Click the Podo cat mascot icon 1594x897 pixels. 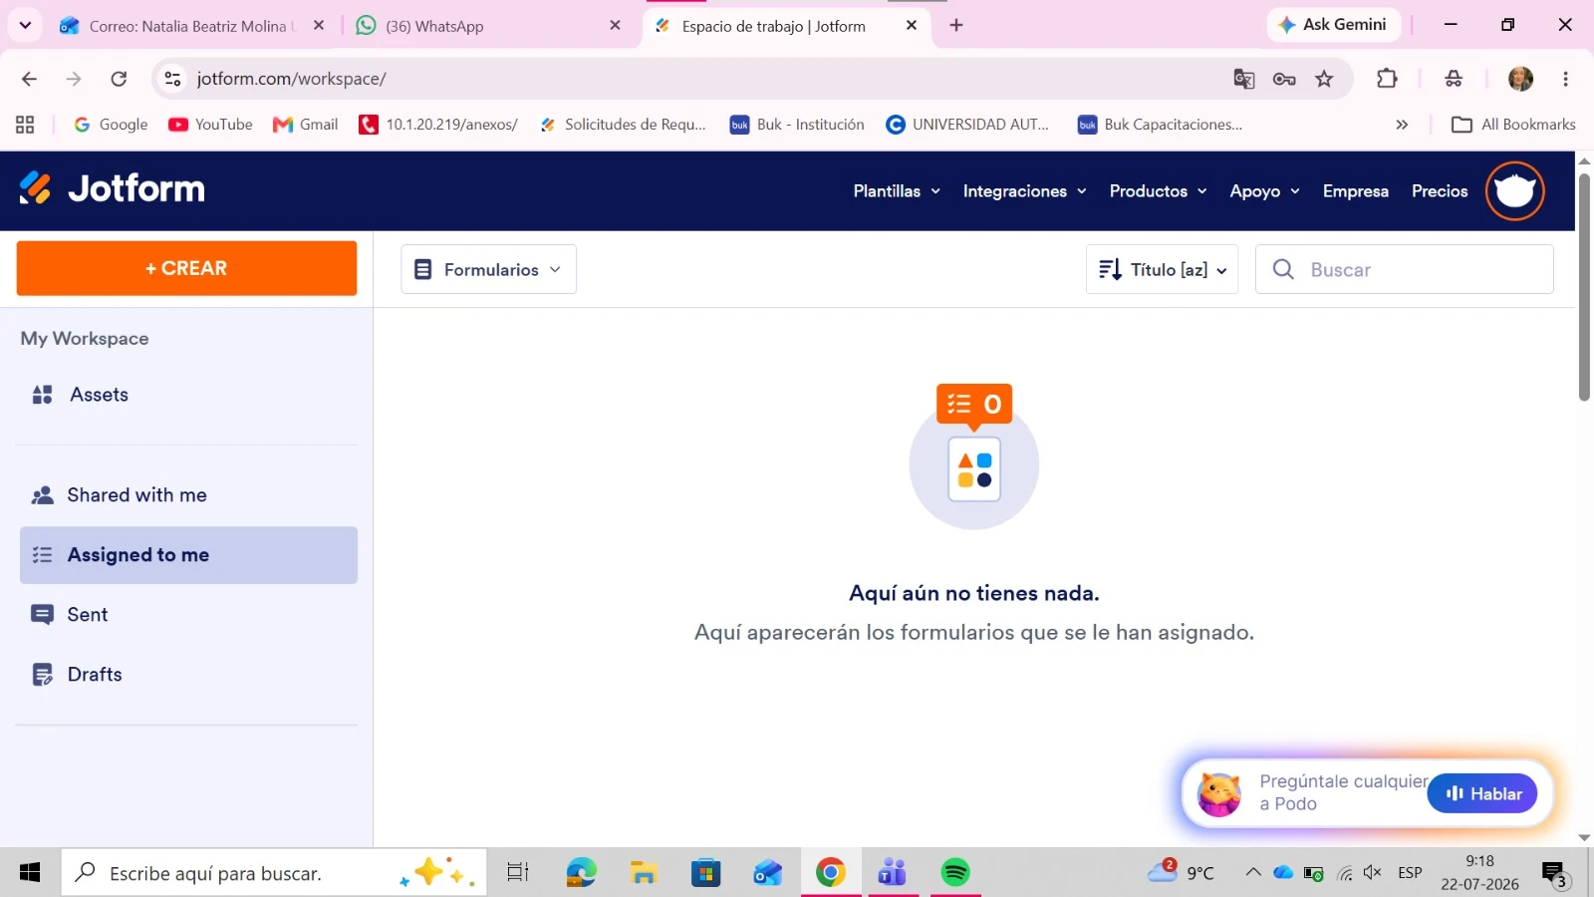coord(1219,794)
